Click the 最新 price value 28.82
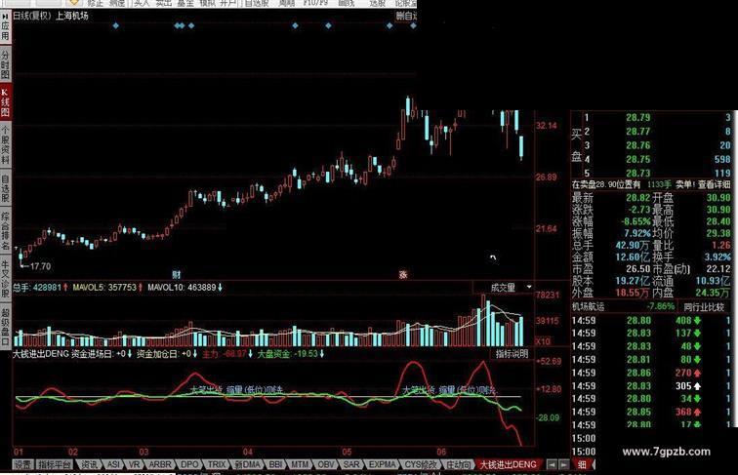 (637, 198)
